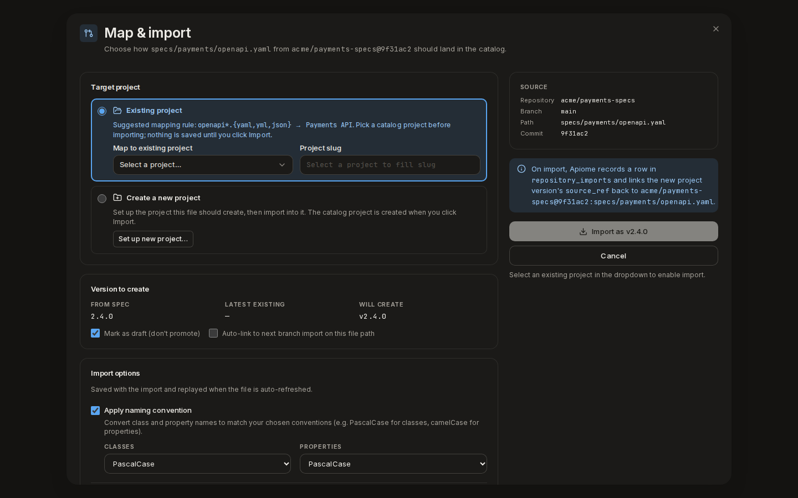Click the Suggested mapping rule text
Screen dimensions: 798x498
282,129
